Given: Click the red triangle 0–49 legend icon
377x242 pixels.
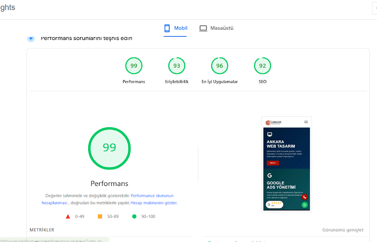Looking at the screenshot, I should (68, 217).
